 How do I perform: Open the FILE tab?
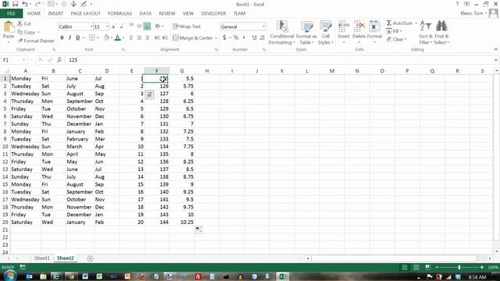(x=11, y=13)
